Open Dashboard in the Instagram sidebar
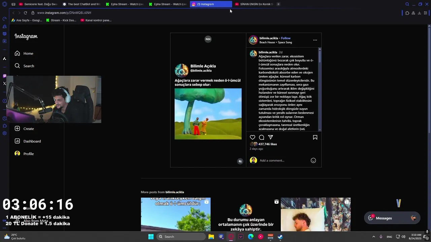431x242 pixels. pos(28,141)
